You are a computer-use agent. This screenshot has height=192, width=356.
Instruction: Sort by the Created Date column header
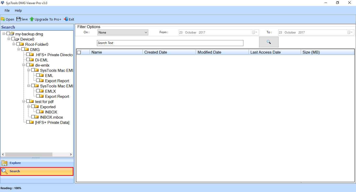pyautogui.click(x=169, y=52)
